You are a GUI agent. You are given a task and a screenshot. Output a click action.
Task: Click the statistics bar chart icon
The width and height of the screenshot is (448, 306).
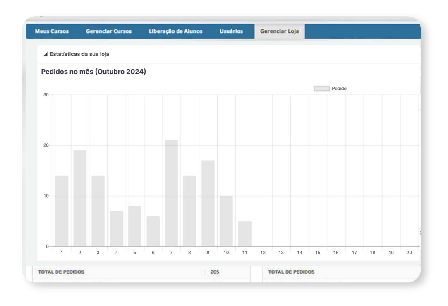pos(46,54)
